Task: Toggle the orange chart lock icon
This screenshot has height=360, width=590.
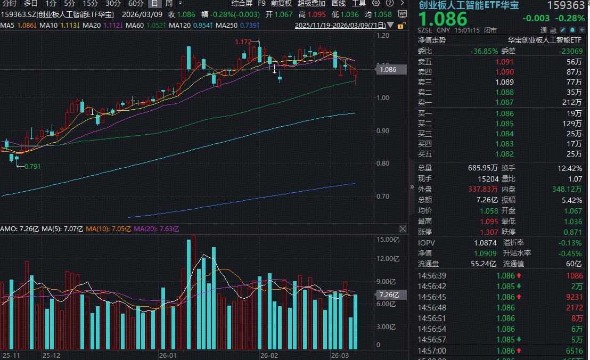Action: point(401,24)
